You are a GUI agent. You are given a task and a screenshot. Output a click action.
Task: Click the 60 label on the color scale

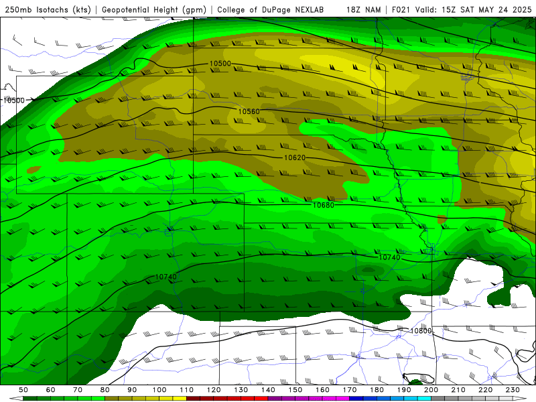(x=50, y=390)
